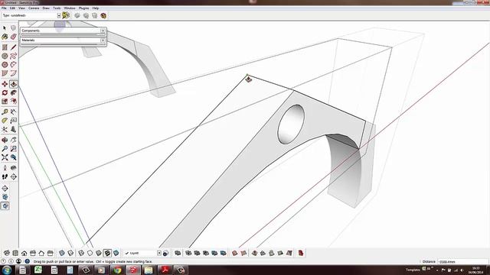This screenshot has width=490, height=275.
Task: Pick the Line pencil tool
Action: coord(14,47)
